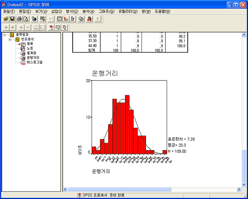Click the Insert Title toolbar icon
This screenshot has height=199, width=248.
pos(58,28)
